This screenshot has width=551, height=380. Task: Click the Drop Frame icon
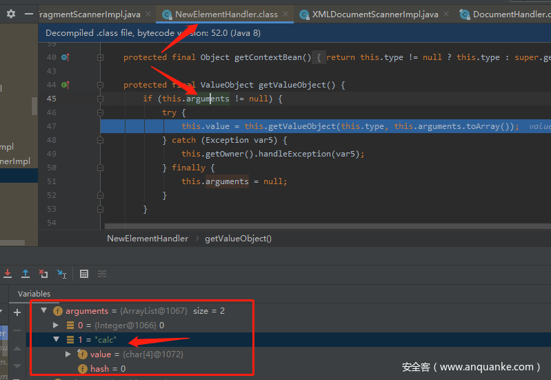[x=43, y=274]
